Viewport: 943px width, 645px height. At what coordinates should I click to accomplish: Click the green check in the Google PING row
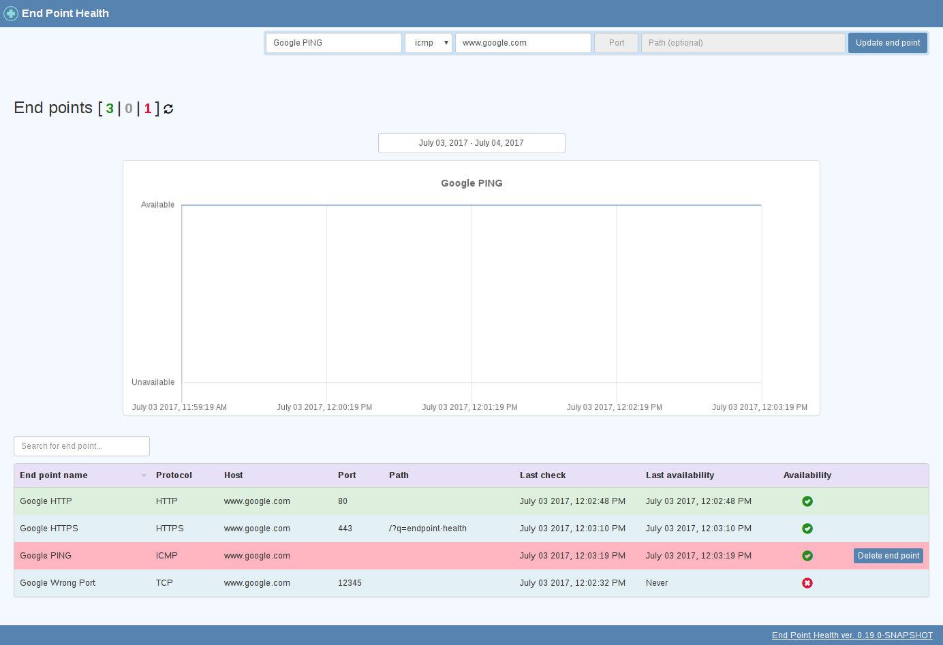pos(807,555)
